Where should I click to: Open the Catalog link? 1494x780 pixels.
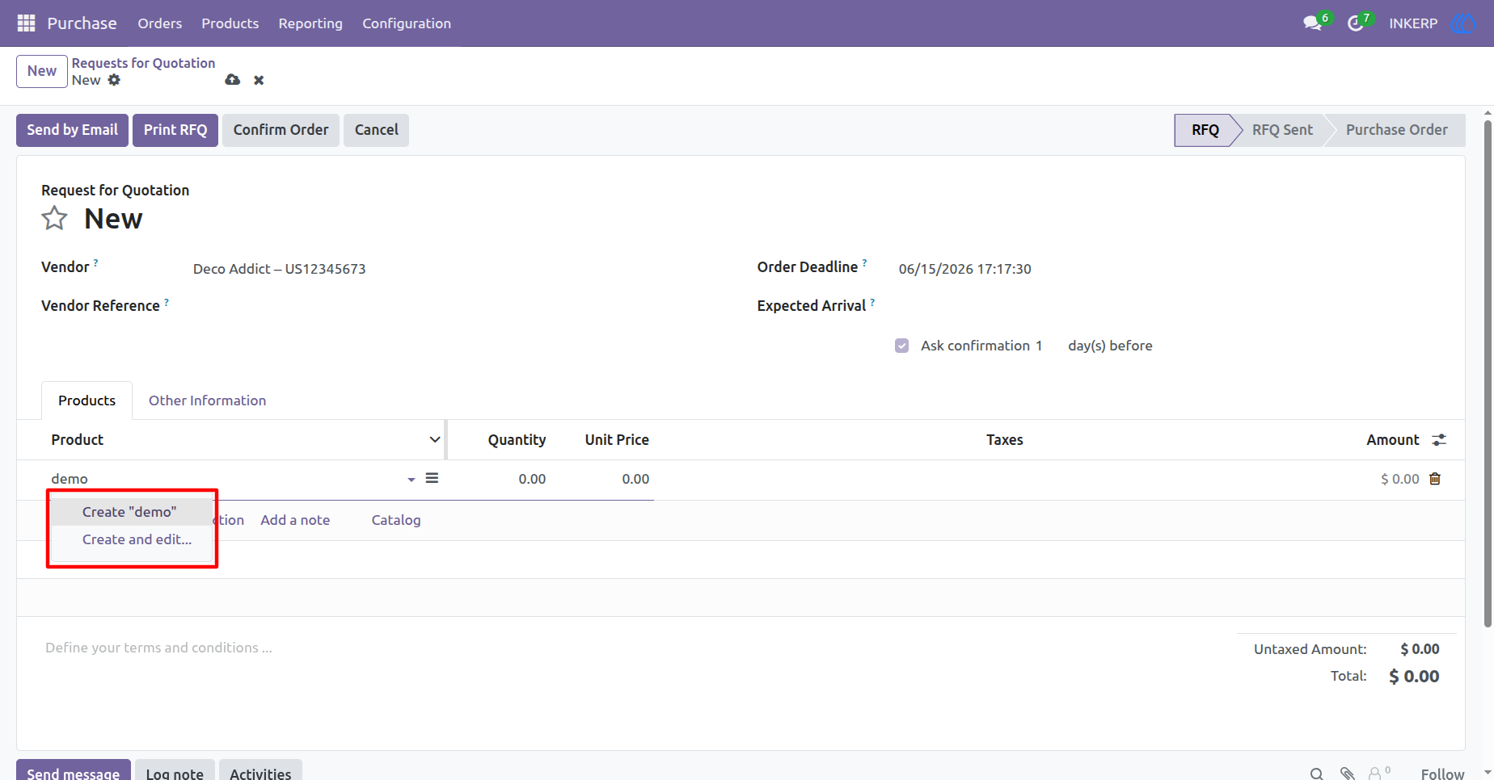(396, 520)
